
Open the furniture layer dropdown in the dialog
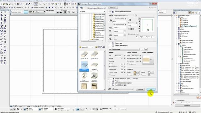click(122, 89)
